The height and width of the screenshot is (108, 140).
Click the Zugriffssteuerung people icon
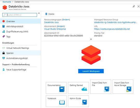(4, 31)
